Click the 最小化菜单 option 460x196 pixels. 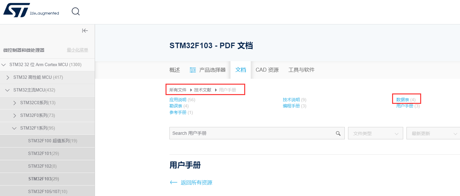pyautogui.click(x=77, y=49)
